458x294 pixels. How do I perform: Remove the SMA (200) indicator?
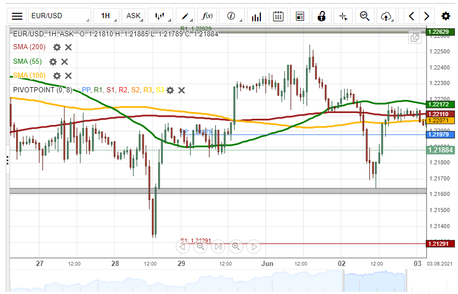pyautogui.click(x=68, y=47)
